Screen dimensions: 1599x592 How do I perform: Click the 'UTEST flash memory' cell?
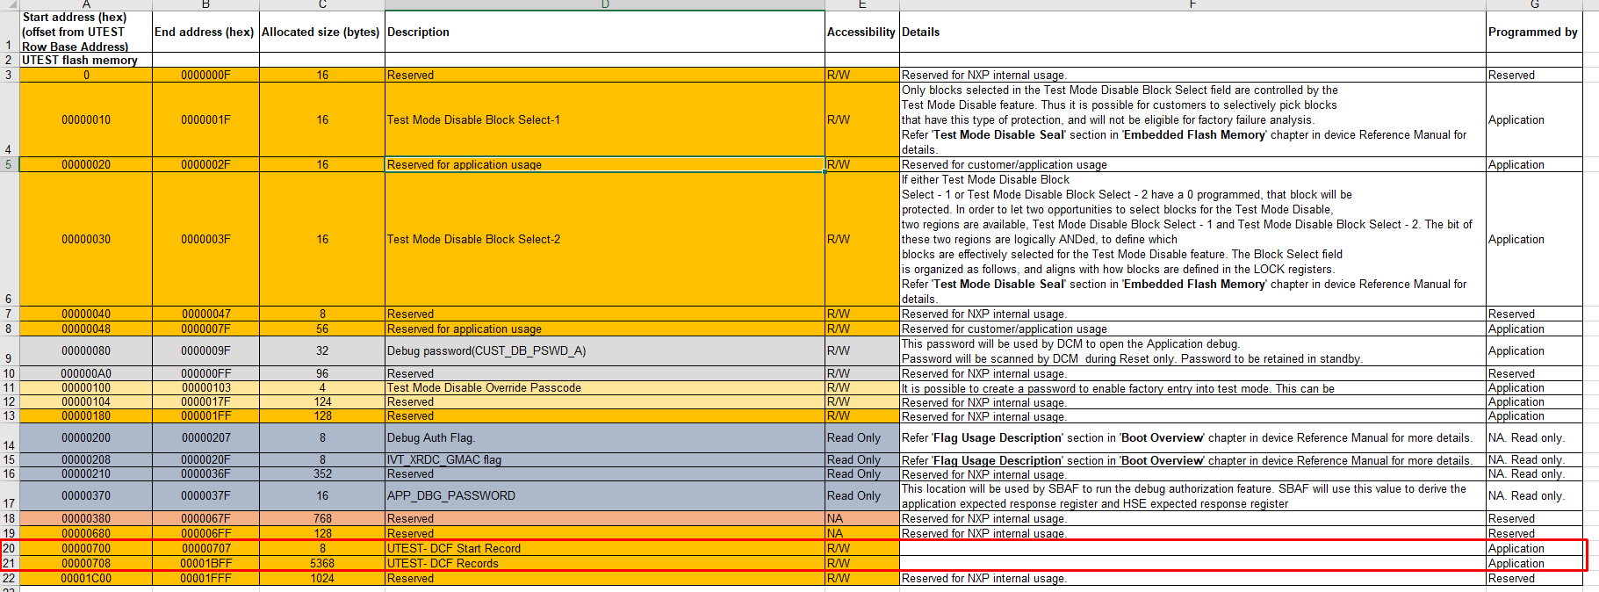click(86, 60)
